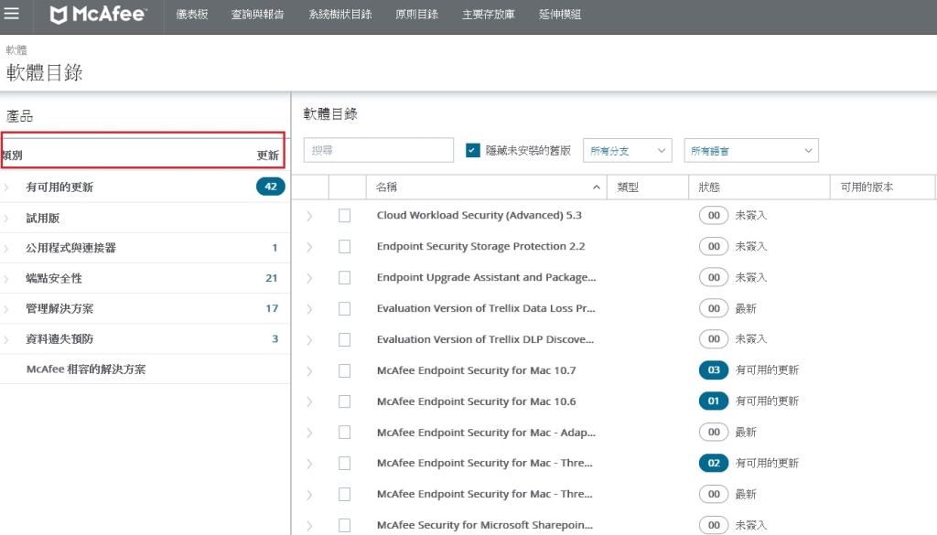Viewport: 937px width, 535px height.
Task: Click the 軟體 breadcrumb above the page title
Action: click(16, 50)
